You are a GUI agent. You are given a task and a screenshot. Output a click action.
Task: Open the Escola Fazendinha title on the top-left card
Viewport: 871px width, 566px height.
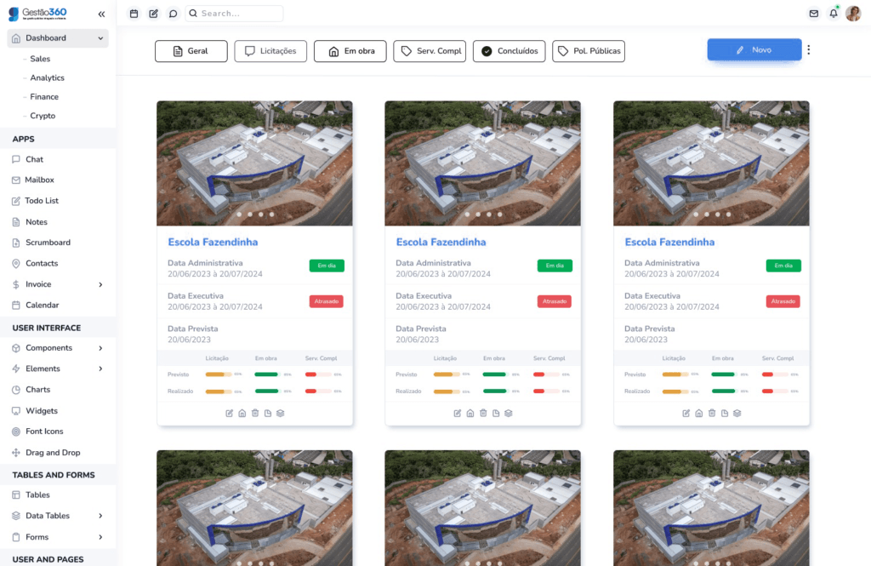213,243
